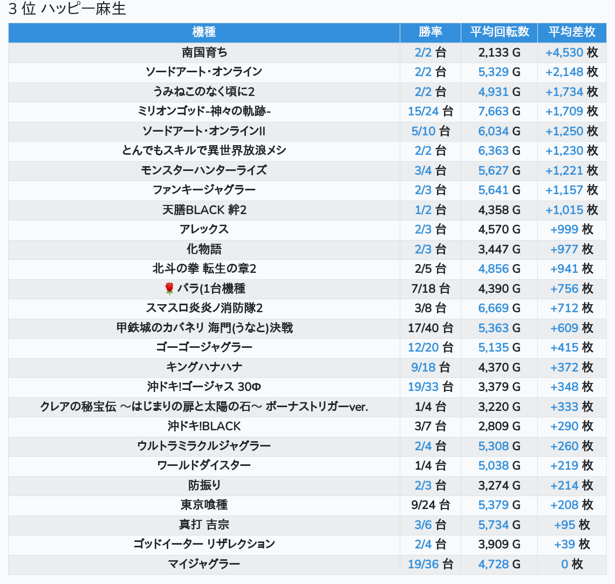Select うみねこのなく頃に2 row name
This screenshot has height=584, width=615.
click(x=204, y=92)
